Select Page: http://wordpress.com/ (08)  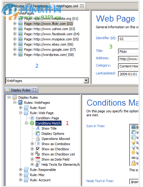tap(49, 55)
